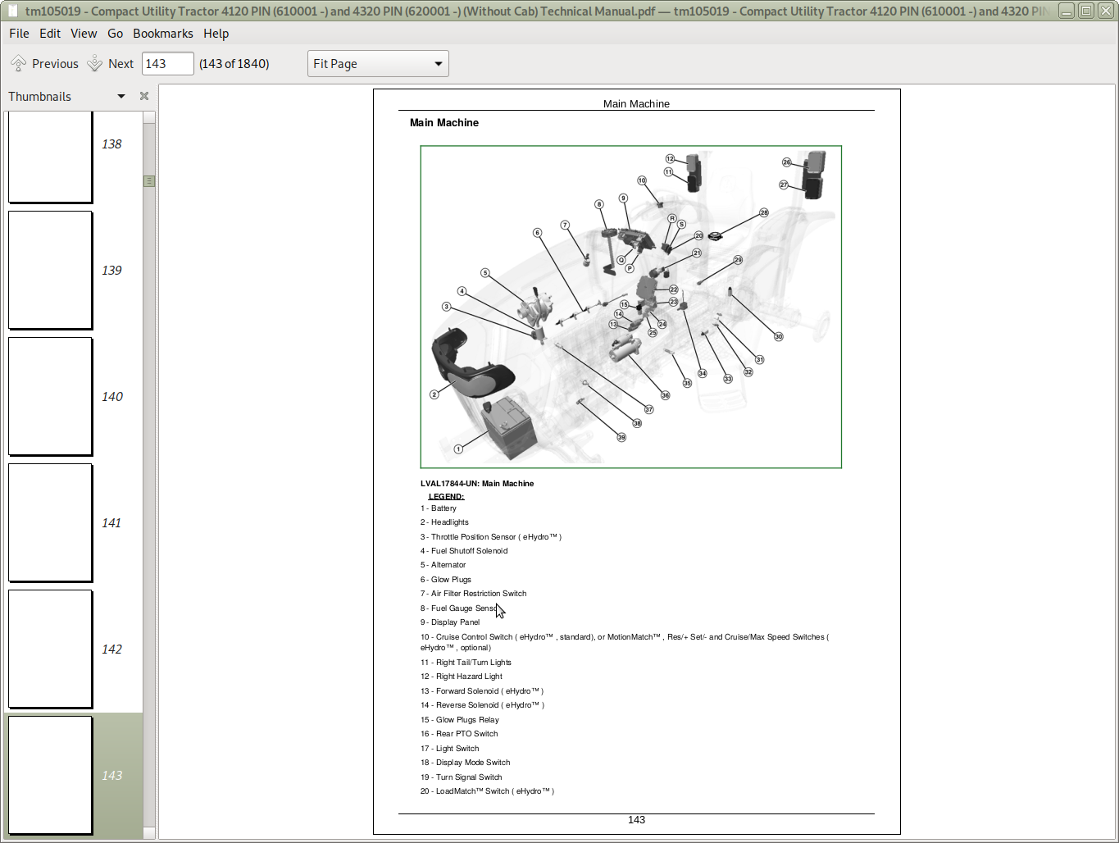Click the thumbnails scrollbar handle
This screenshot has height=843, width=1119.
(x=149, y=181)
